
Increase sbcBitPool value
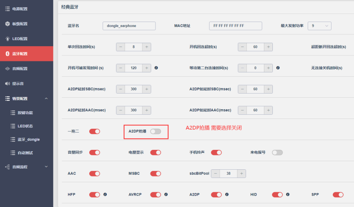pos(241,174)
